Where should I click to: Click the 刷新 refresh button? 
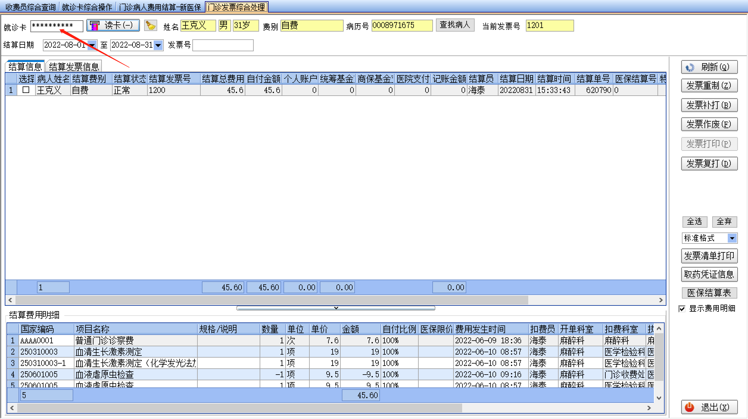tap(709, 67)
